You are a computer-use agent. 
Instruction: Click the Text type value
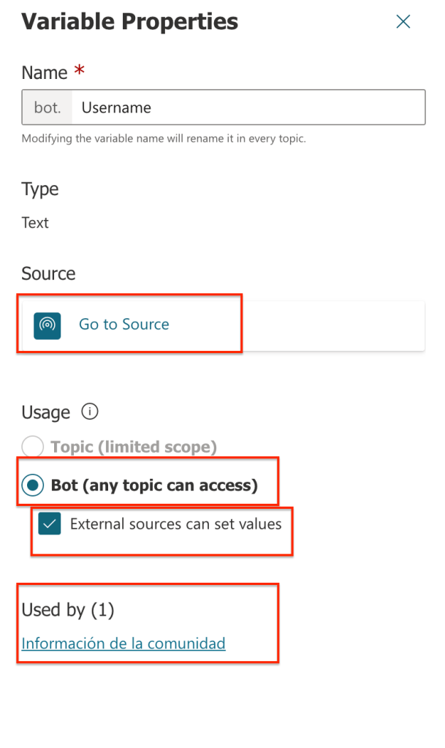pos(35,223)
